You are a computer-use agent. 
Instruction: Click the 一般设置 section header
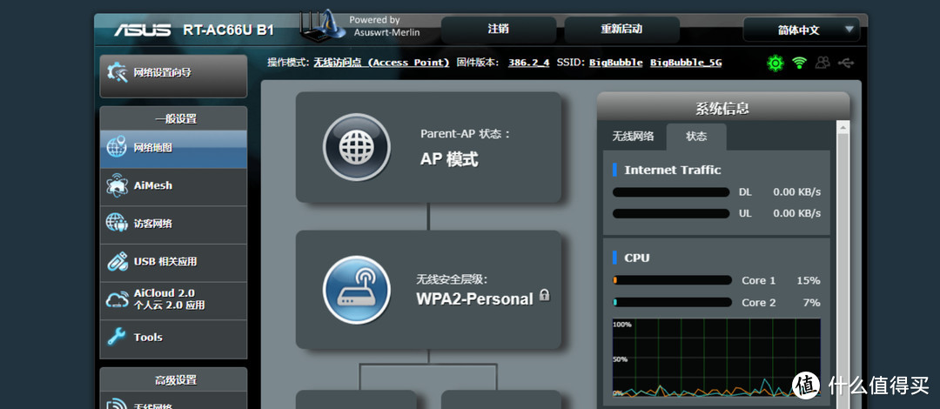[173, 118]
